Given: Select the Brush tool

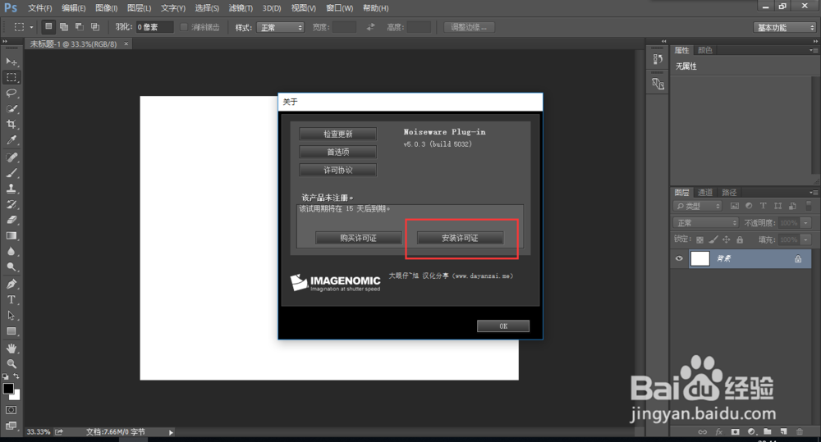Looking at the screenshot, I should (11, 173).
